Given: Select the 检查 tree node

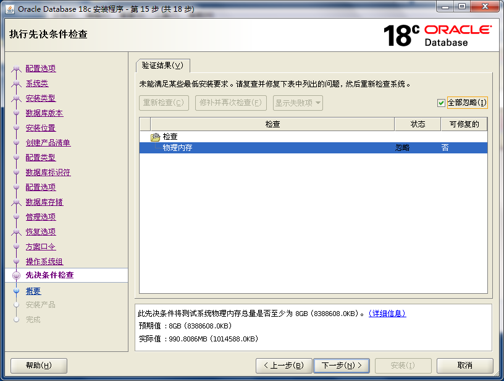Looking at the screenshot, I should [x=170, y=137].
